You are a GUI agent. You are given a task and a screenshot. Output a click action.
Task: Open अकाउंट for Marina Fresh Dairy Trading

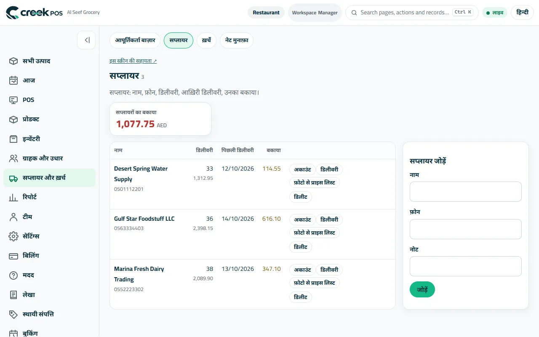click(302, 270)
